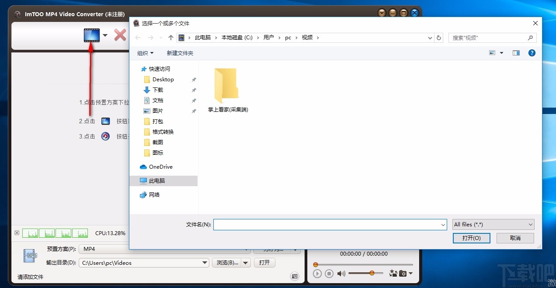Refresh the folder with the refresh icon
The height and width of the screenshot is (288, 556).
(439, 38)
